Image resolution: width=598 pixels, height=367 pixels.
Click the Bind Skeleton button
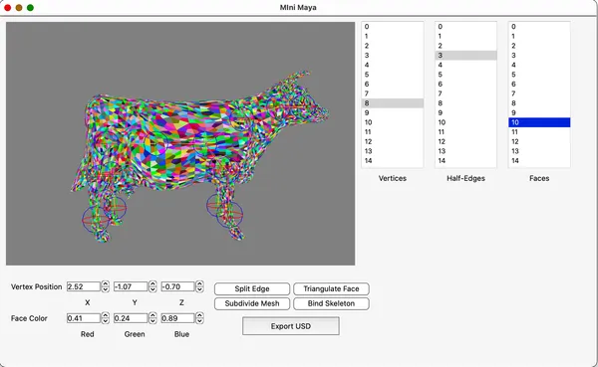[331, 303]
